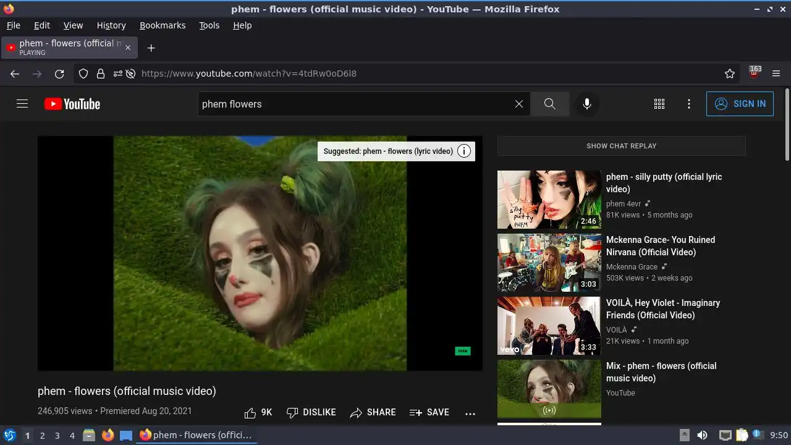View site security padlock info
This screenshot has height=445, width=791.
(100, 74)
